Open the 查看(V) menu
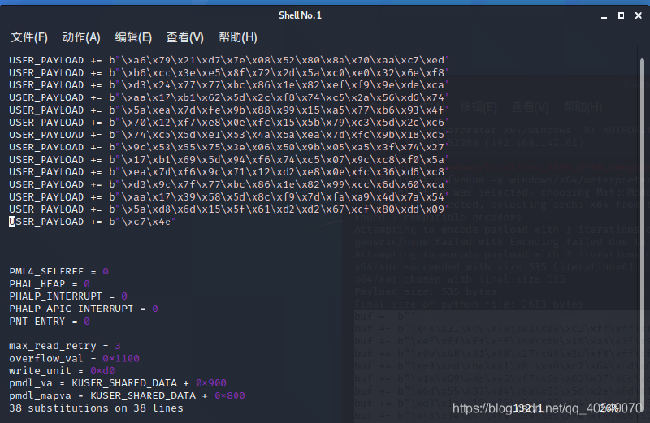 pos(185,37)
